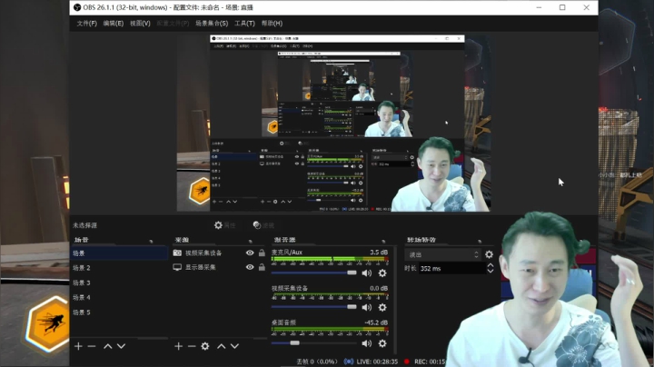Toggle visibility eye of 显示器采集 source
Screen dimensions: 654x367
[x=250, y=267]
